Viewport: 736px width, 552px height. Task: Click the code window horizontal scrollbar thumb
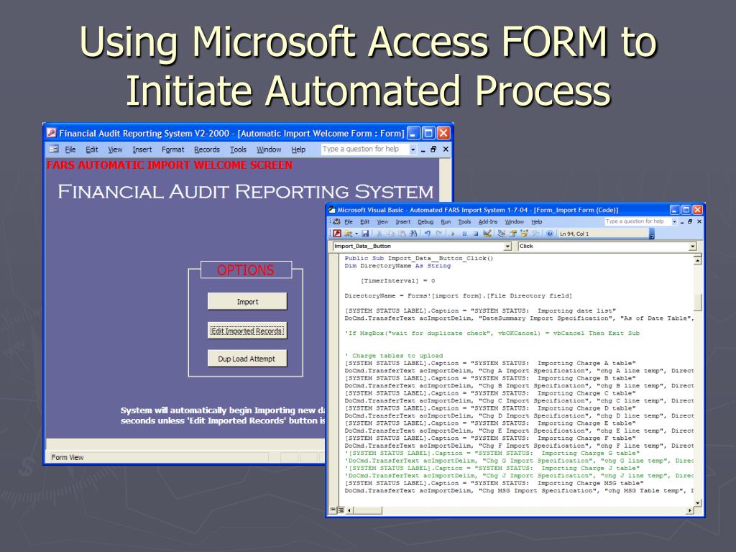[368, 510]
